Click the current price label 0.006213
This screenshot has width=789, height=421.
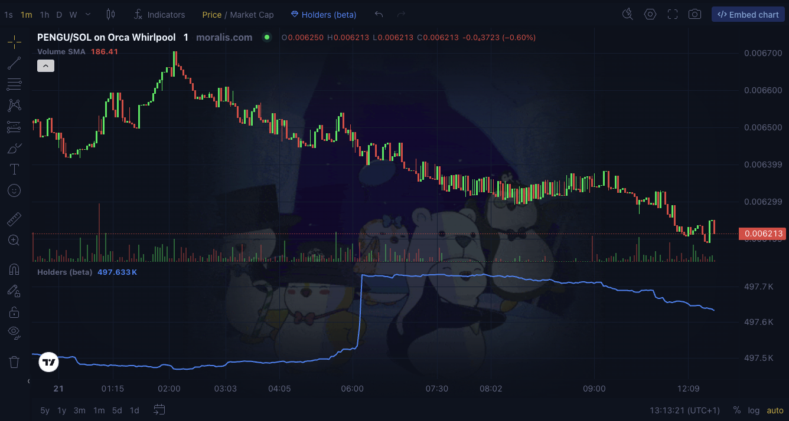tap(763, 233)
